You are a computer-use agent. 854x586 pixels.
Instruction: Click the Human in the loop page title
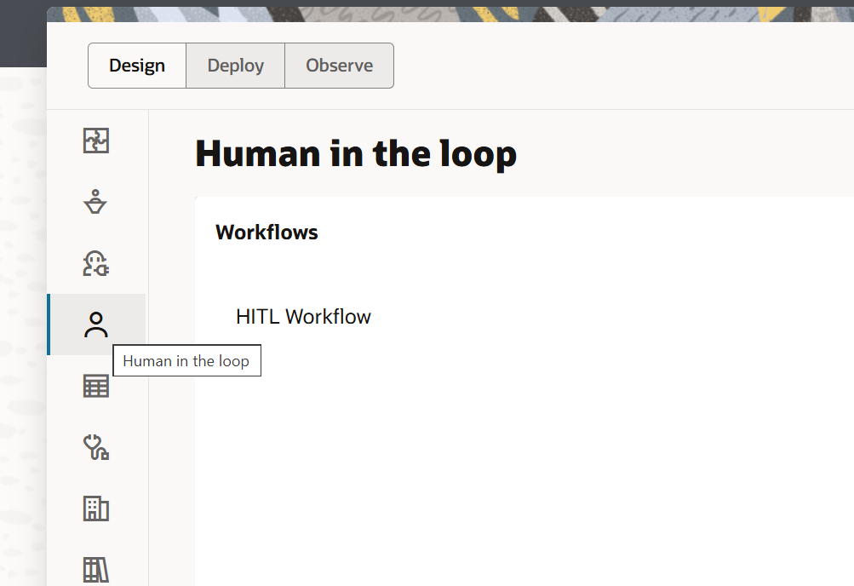pos(356,153)
